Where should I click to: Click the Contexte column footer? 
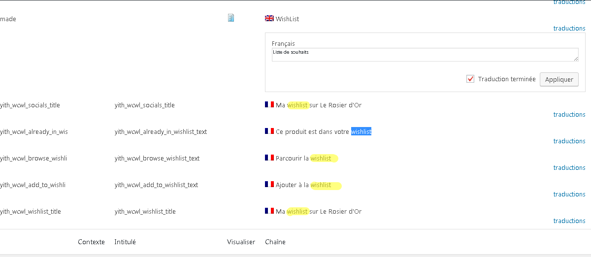[x=91, y=242]
